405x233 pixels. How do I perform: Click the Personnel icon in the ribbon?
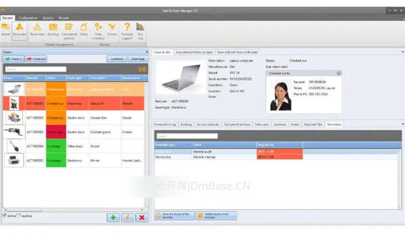19,30
